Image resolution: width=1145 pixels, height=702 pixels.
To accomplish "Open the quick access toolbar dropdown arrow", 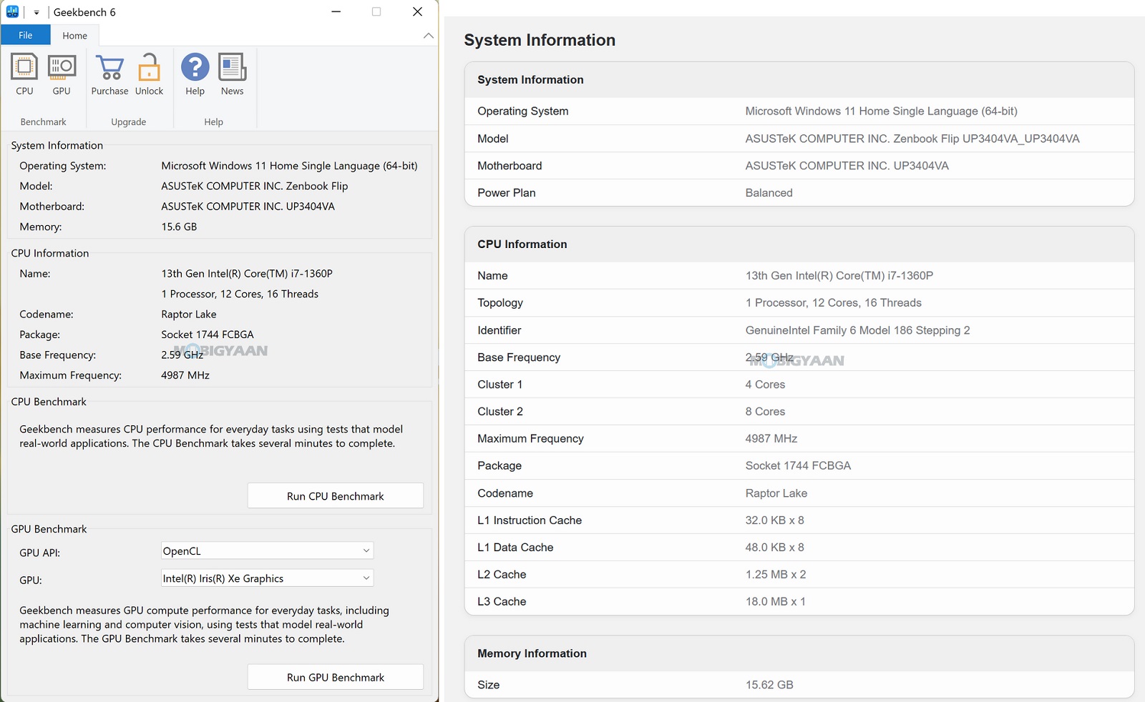I will pos(36,12).
